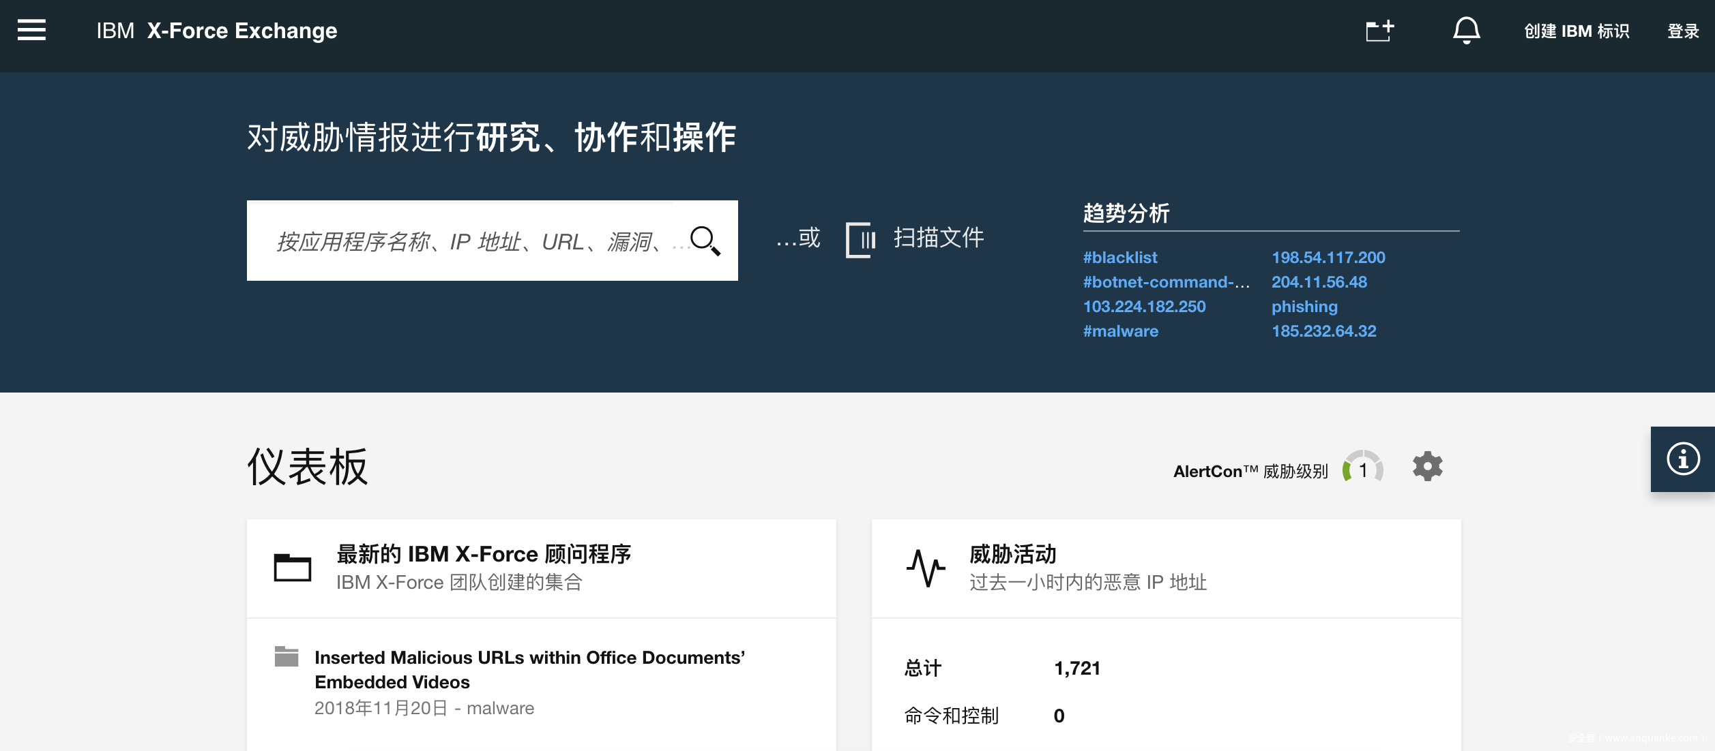
Task: Open dashboard settings gear
Action: pyautogui.click(x=1427, y=467)
